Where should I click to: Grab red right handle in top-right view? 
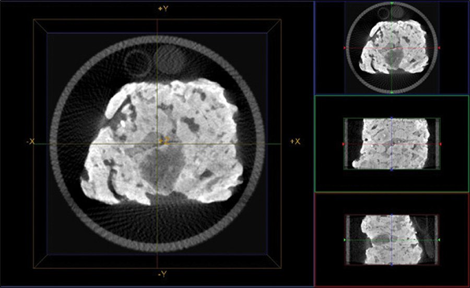tap(440, 48)
